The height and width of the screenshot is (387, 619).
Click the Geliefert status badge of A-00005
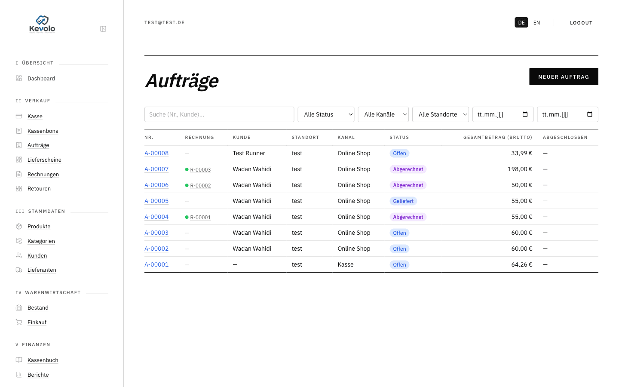403,201
